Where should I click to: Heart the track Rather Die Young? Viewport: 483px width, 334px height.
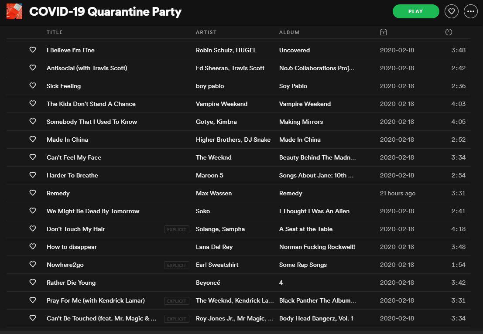pyautogui.click(x=33, y=282)
